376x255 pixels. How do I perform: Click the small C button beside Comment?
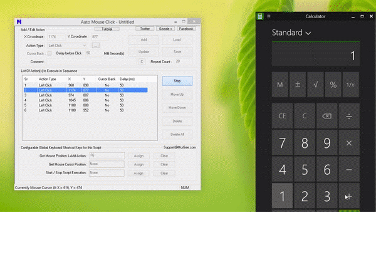pos(142,62)
